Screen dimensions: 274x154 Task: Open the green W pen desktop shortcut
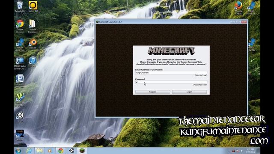[20, 100]
